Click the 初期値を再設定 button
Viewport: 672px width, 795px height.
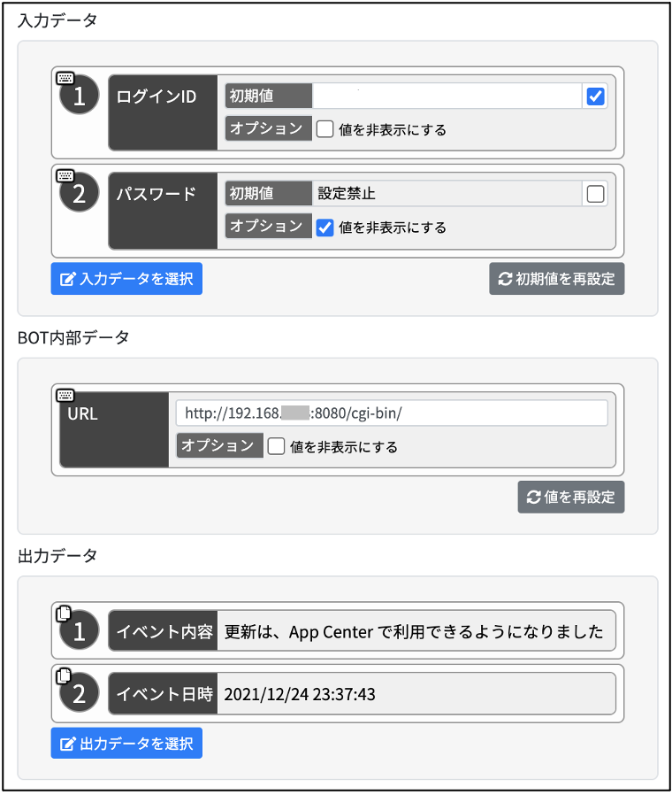pyautogui.click(x=556, y=278)
